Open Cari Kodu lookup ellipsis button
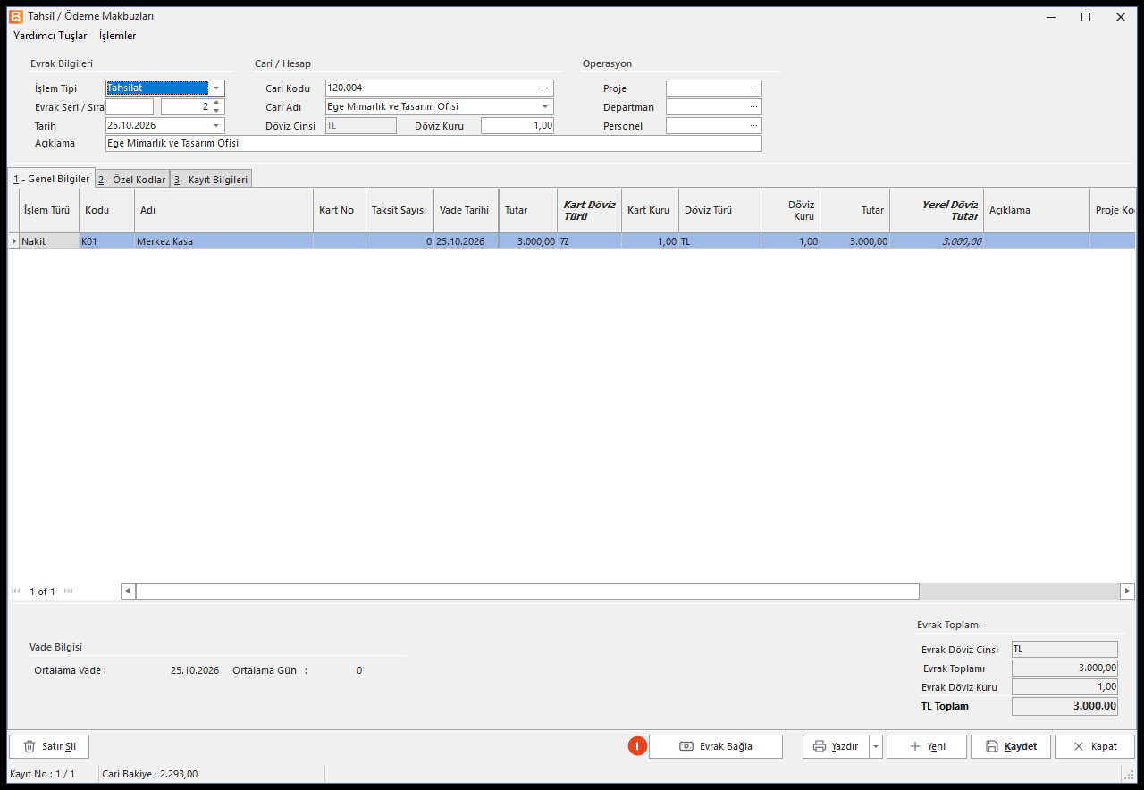 click(545, 88)
